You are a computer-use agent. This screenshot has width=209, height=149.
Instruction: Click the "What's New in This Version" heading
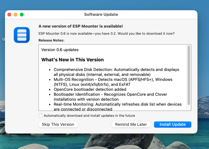point(72,60)
